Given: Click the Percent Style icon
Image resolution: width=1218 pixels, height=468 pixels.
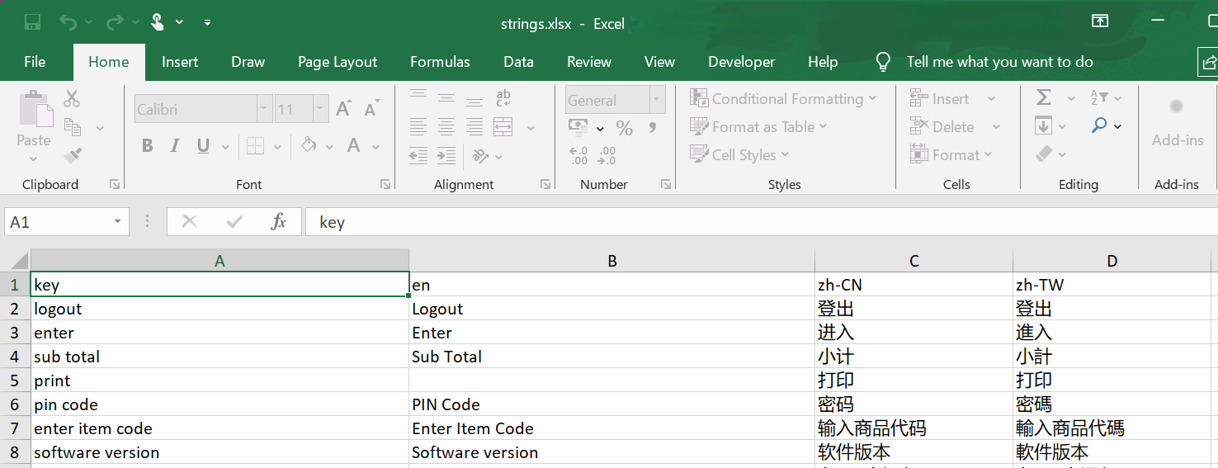Looking at the screenshot, I should [625, 128].
